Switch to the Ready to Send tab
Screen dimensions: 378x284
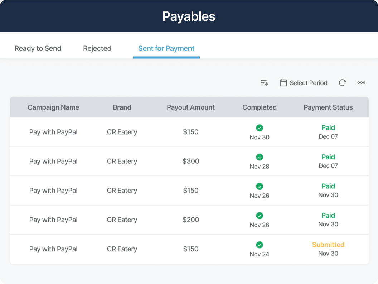[38, 48]
